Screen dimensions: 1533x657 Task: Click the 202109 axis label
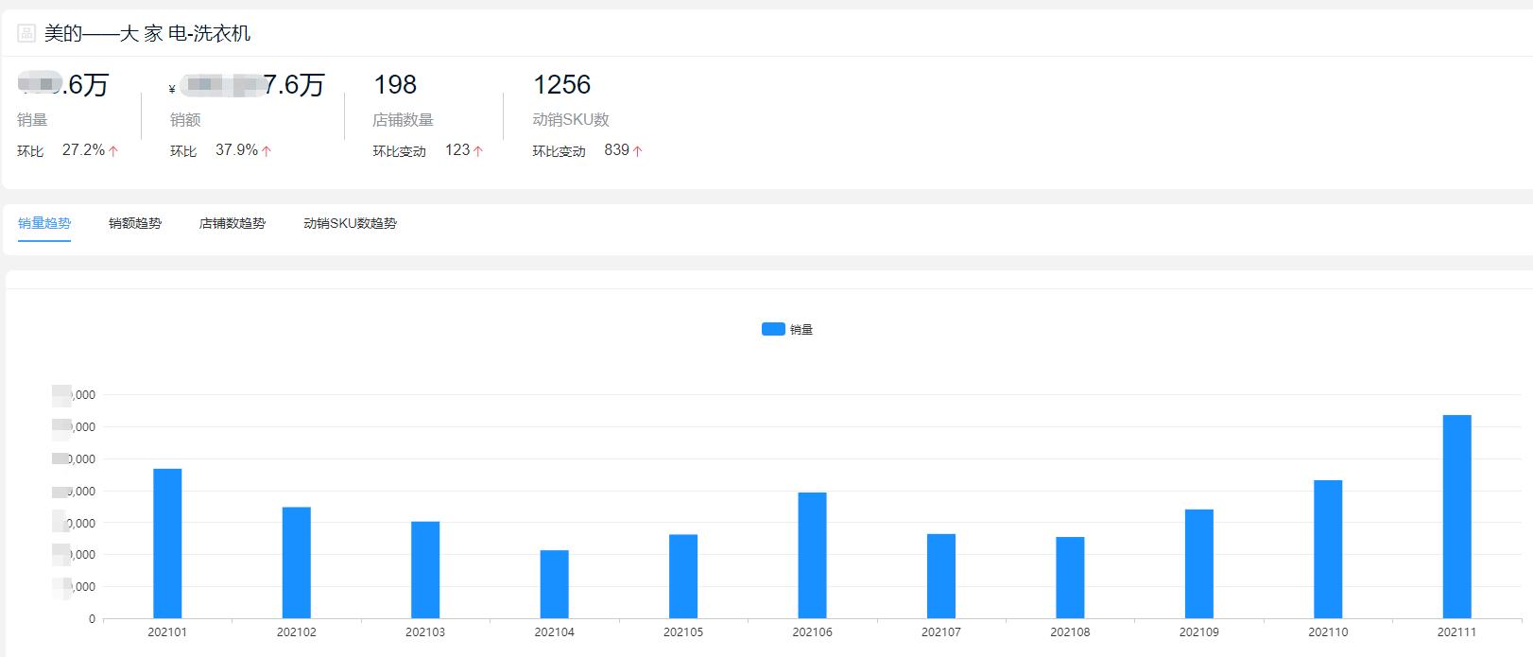[1199, 631]
